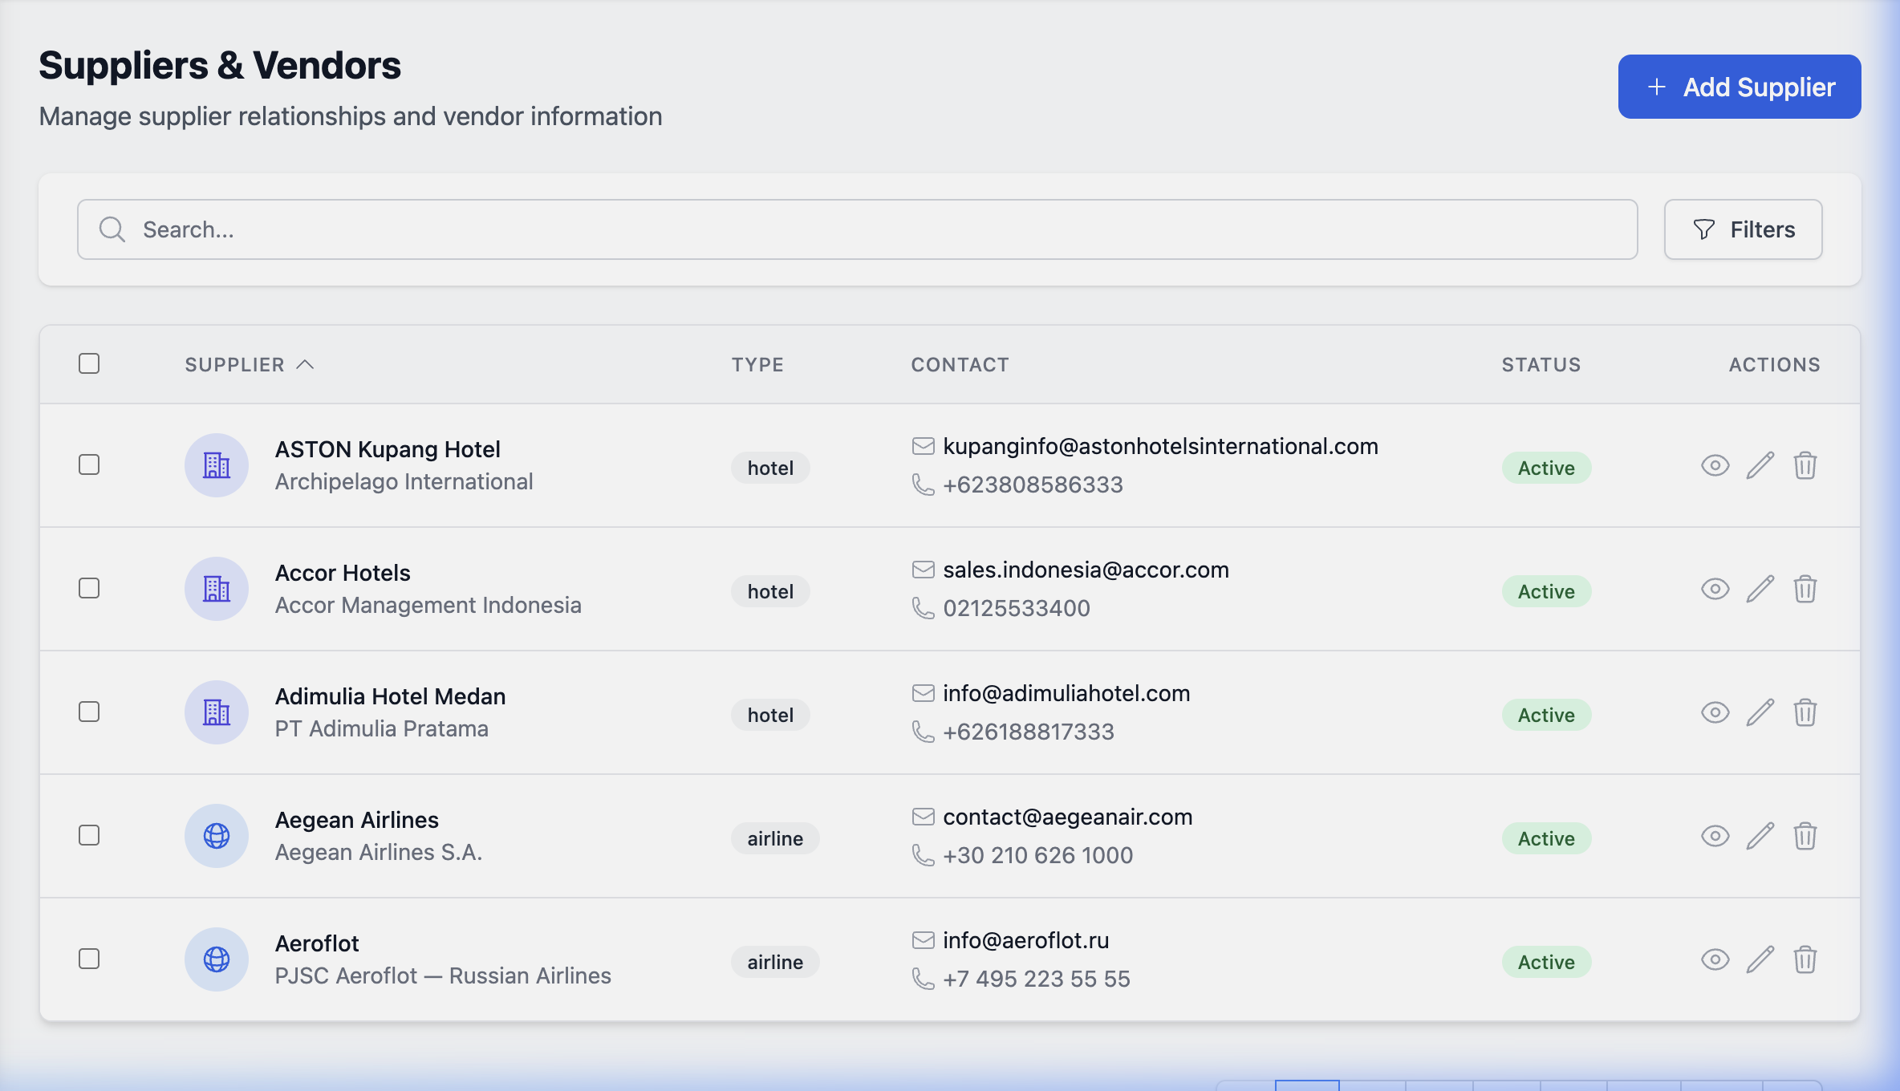
Task: Add a new supplier
Action: tap(1740, 87)
